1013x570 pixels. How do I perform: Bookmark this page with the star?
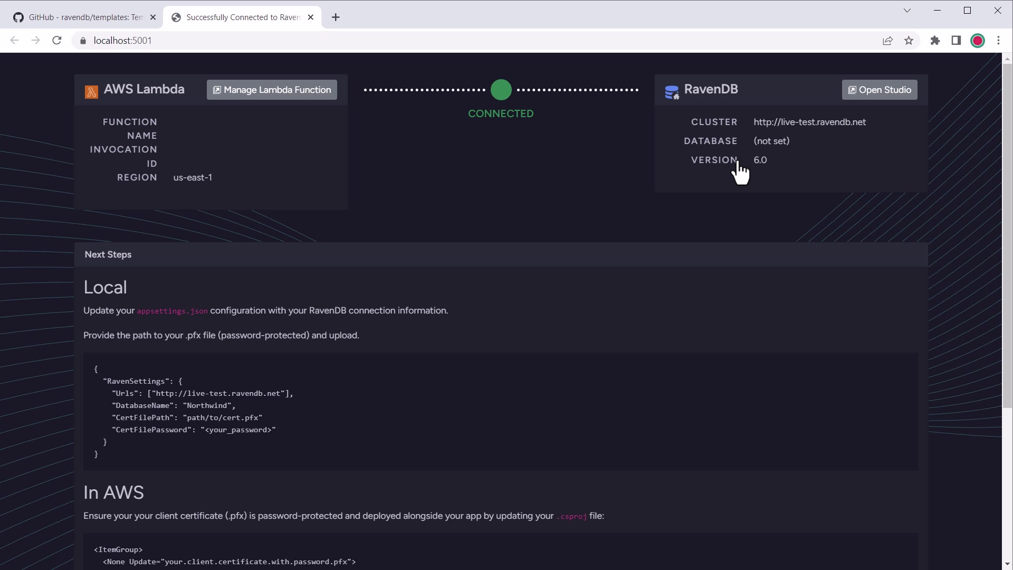coord(909,41)
